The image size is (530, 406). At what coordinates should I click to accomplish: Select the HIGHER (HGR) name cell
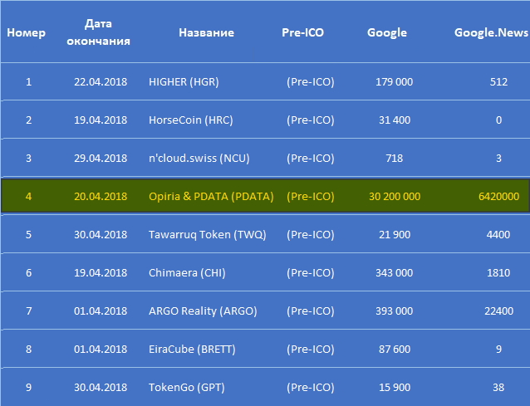184,81
